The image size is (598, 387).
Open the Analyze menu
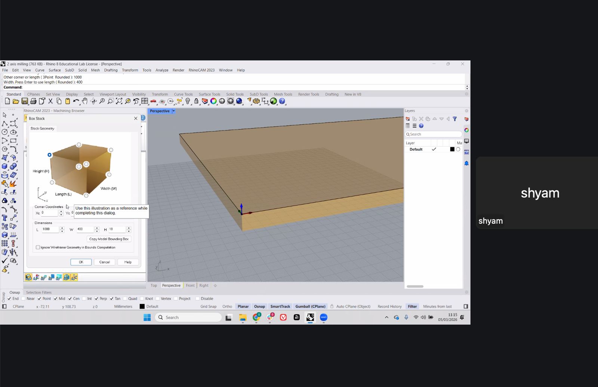(162, 70)
